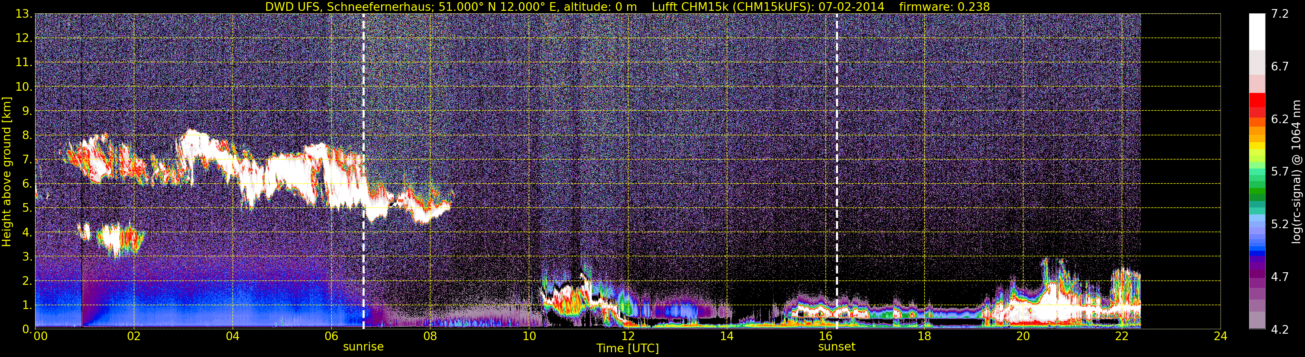1305x357 pixels.
Task: Click the '04' time tick label
Action: (x=233, y=337)
